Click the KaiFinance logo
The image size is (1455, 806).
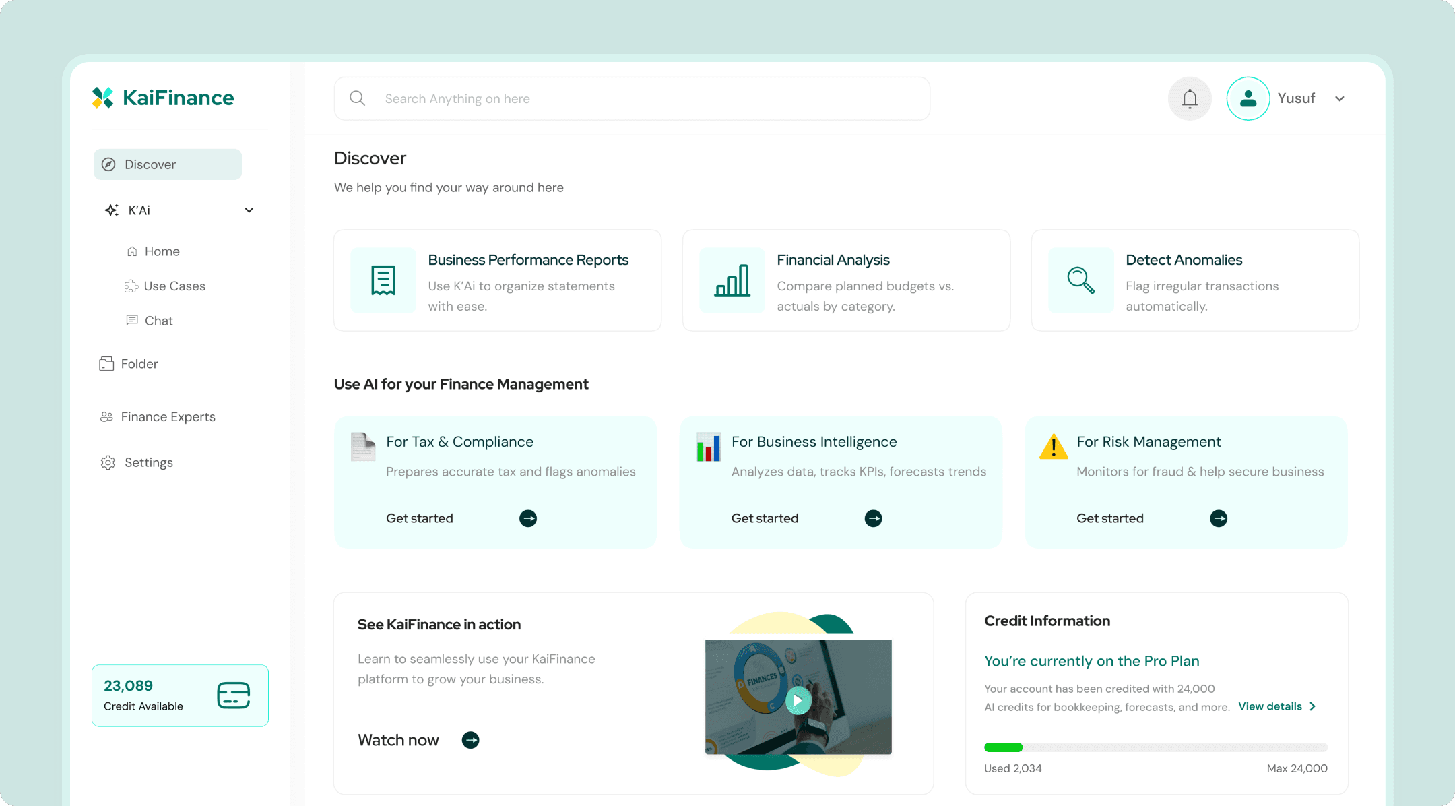pyautogui.click(x=162, y=97)
